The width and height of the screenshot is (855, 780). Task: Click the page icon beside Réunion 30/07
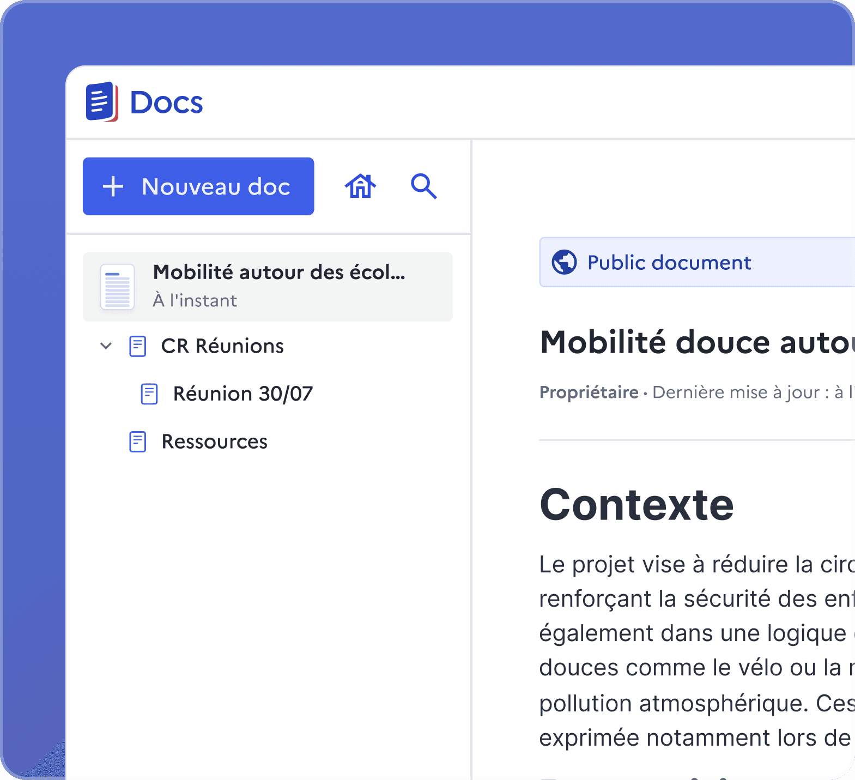149,394
